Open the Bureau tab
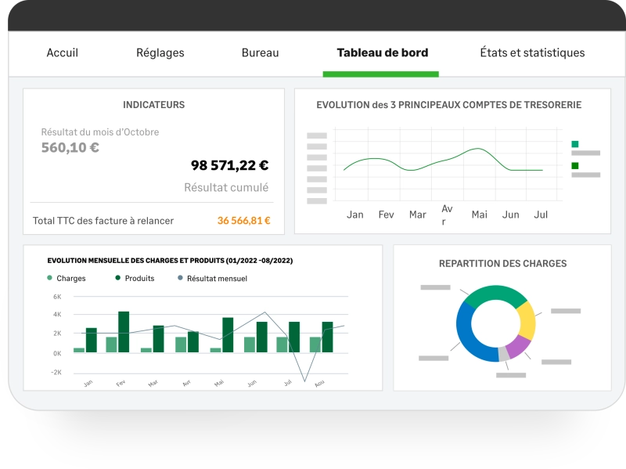Viewport: 626px width, 469px height. (261, 52)
